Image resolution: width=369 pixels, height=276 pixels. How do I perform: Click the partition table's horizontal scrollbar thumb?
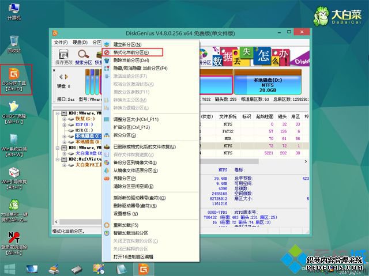click(x=229, y=161)
